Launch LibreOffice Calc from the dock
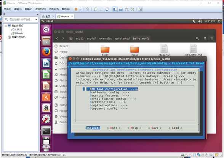 (x=46, y=74)
